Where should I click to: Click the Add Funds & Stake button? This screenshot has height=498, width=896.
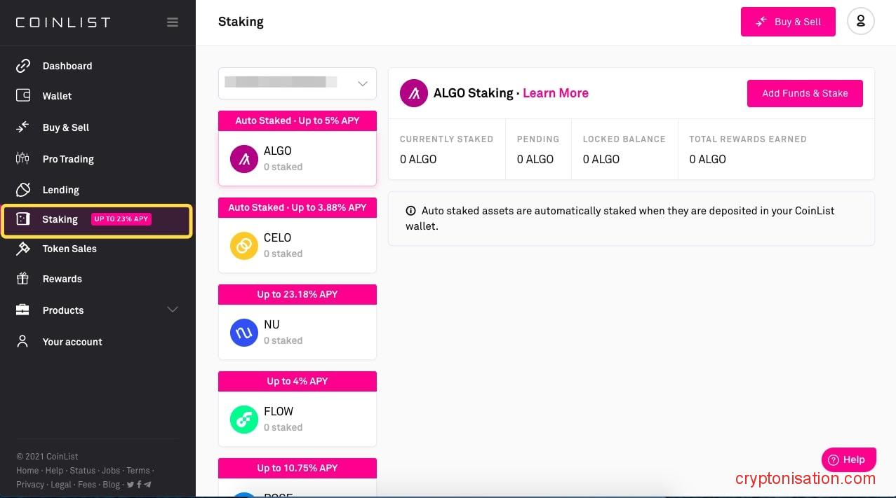coord(805,93)
